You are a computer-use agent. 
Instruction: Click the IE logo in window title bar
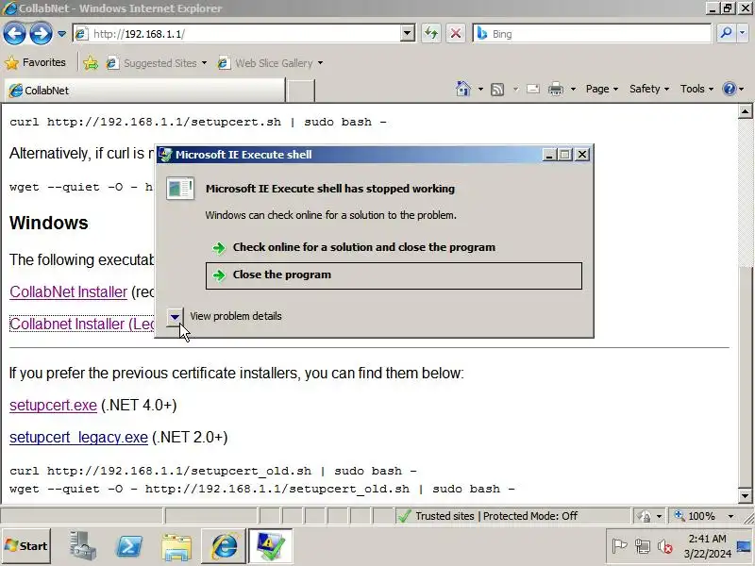pyautogui.click(x=9, y=8)
